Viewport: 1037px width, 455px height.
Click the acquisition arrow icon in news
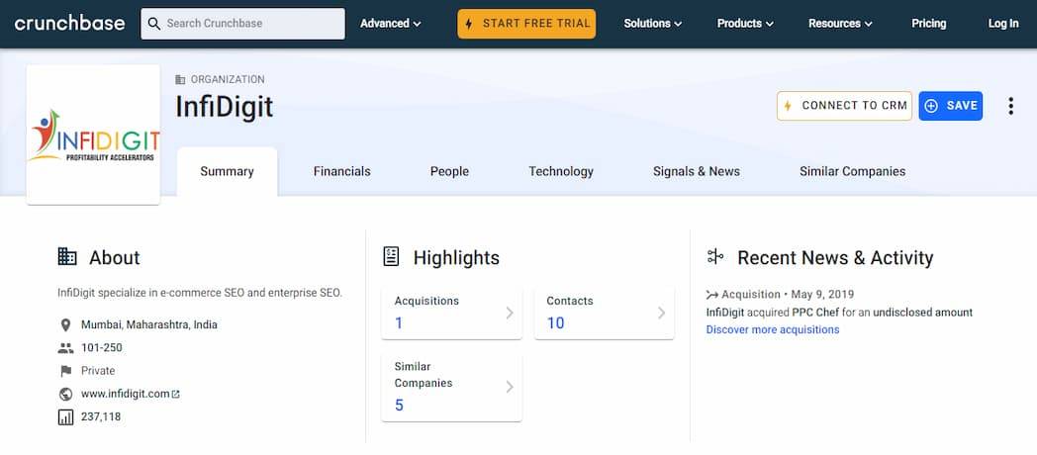click(x=712, y=295)
